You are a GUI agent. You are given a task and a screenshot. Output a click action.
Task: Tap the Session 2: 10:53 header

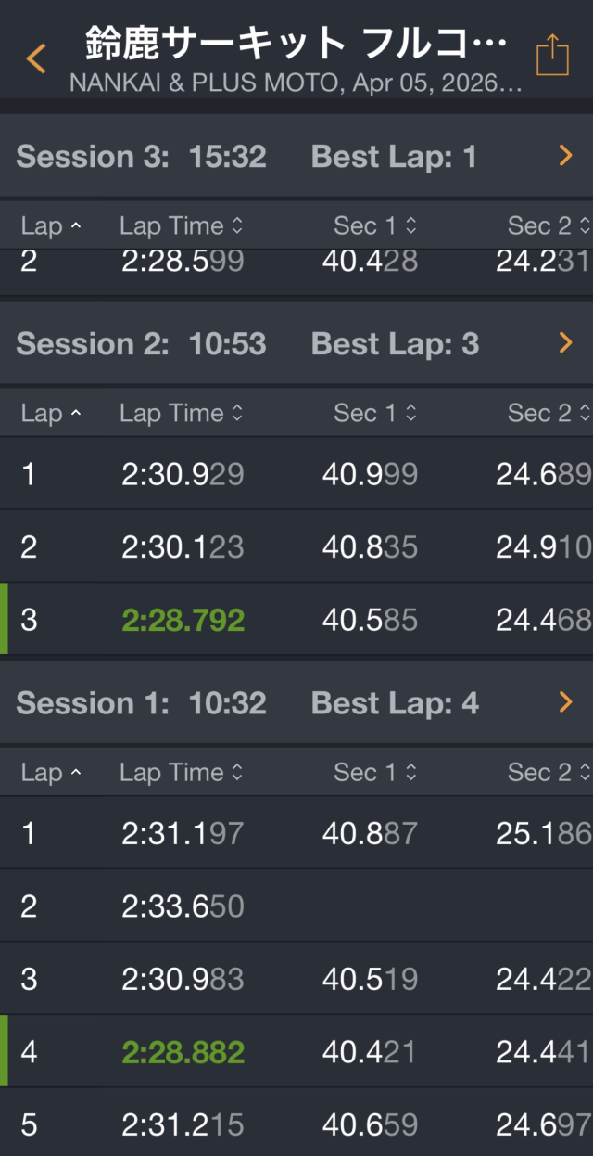142,344
